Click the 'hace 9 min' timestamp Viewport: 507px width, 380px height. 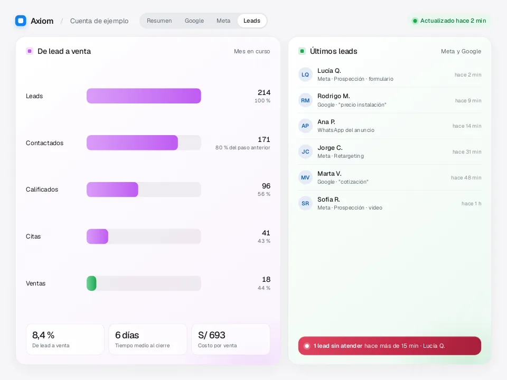click(468, 100)
